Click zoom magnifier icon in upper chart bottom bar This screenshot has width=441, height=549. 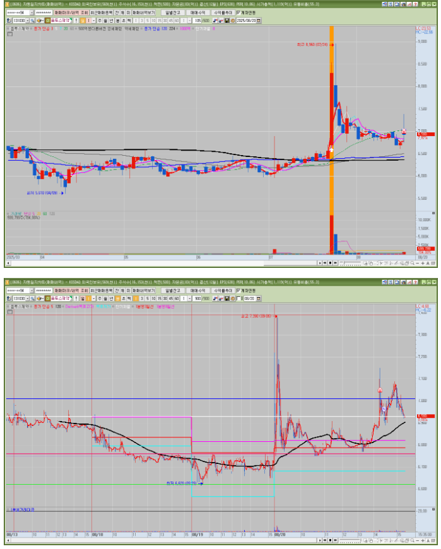click(412, 263)
